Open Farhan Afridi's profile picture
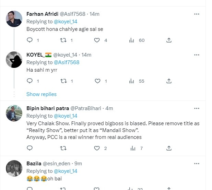 tap(14, 18)
